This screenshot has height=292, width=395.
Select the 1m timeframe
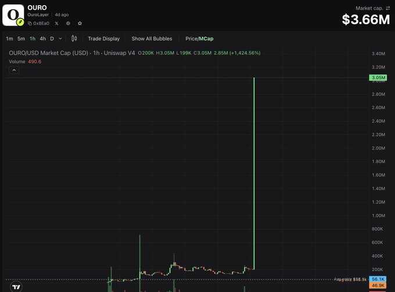tap(9, 38)
